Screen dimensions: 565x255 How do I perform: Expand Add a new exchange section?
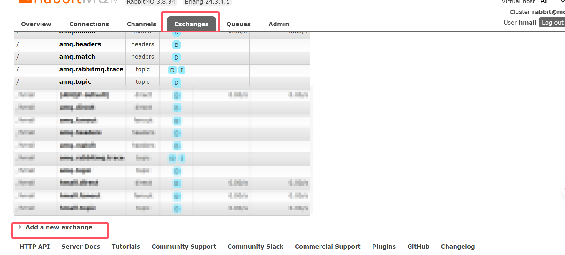59,227
